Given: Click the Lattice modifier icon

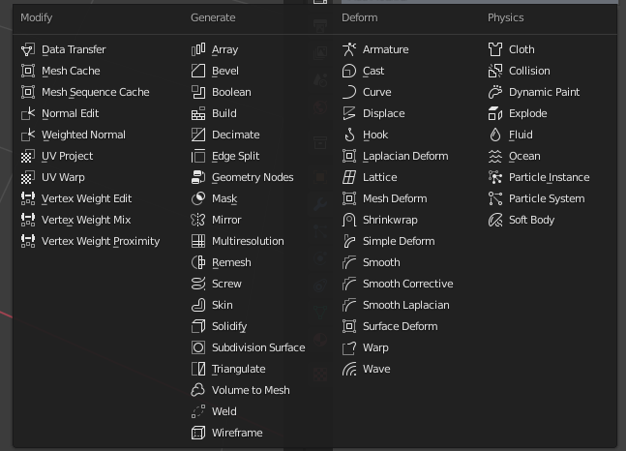Looking at the screenshot, I should pyautogui.click(x=349, y=177).
